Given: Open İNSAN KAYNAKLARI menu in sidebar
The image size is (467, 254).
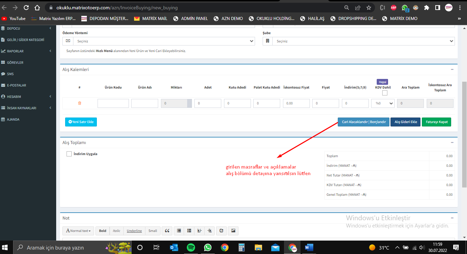Looking at the screenshot, I should coord(21,108).
